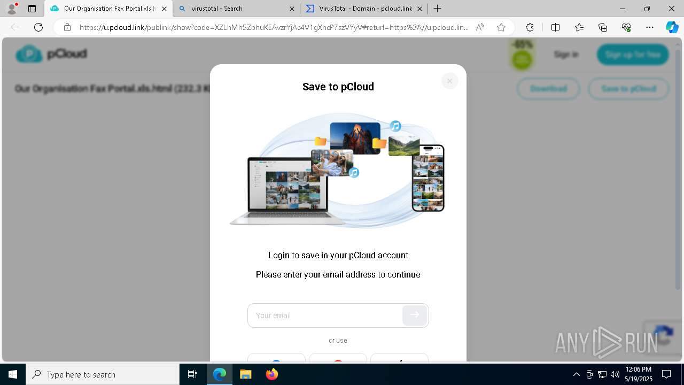Viewport: 684px width, 385px height.
Task: Click the Sign in link
Action: 566,55
